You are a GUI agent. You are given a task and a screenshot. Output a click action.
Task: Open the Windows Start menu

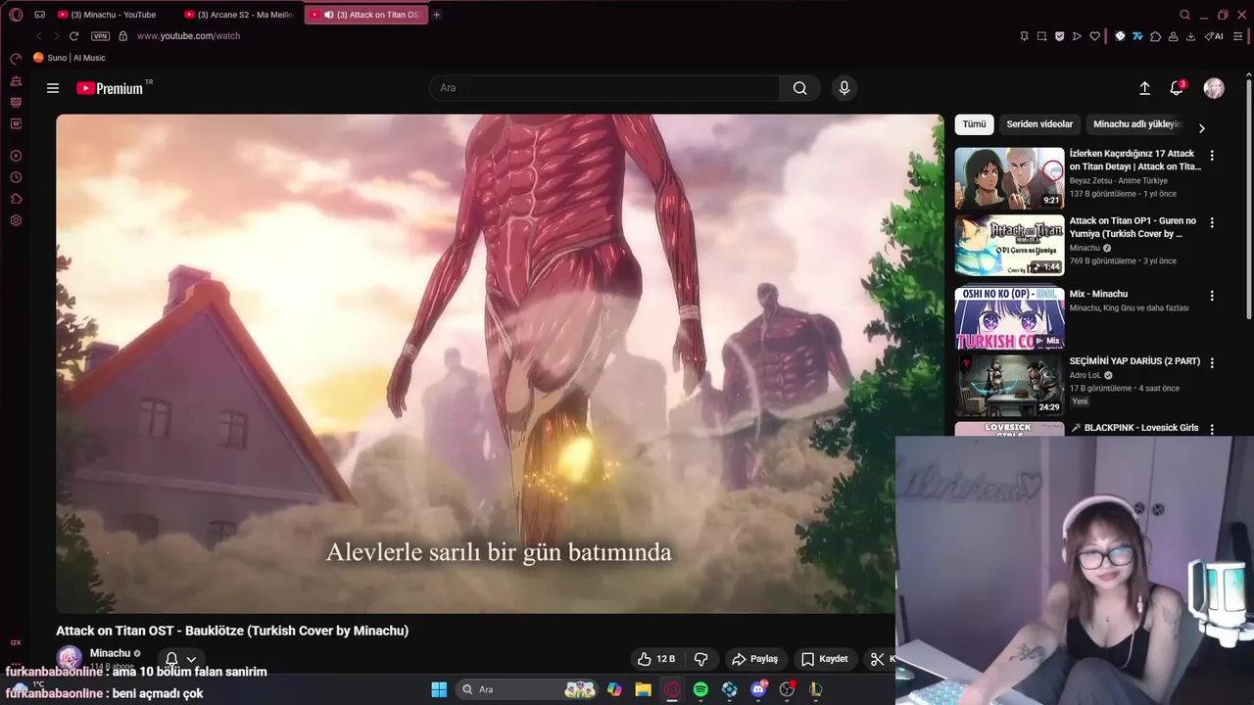tap(439, 689)
